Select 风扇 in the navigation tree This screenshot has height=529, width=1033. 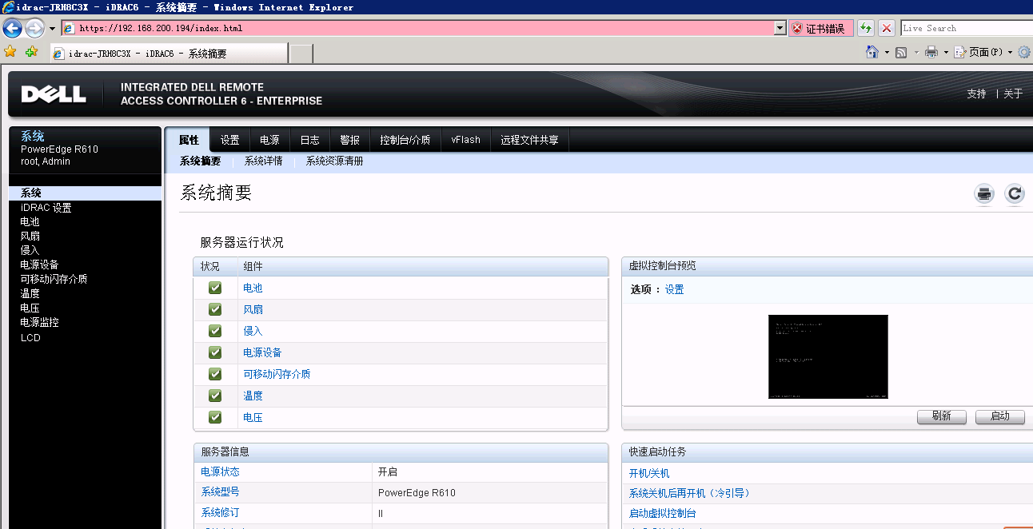[30, 237]
